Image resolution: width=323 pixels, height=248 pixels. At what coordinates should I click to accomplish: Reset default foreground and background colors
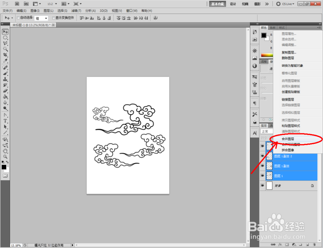[3, 162]
